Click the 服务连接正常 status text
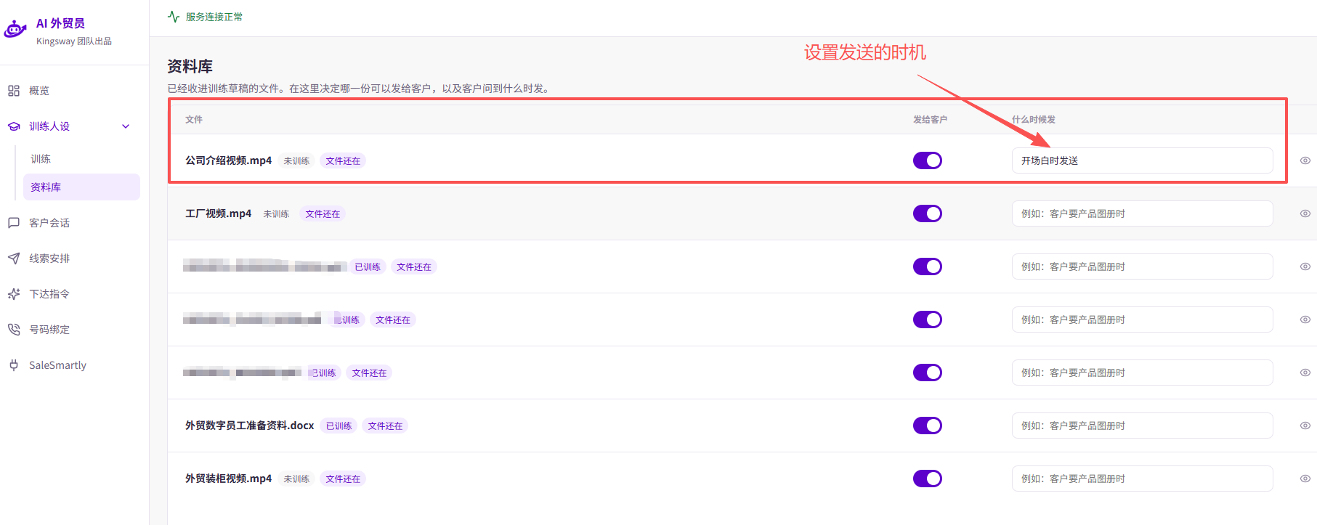The width and height of the screenshot is (1317, 525). tap(214, 17)
